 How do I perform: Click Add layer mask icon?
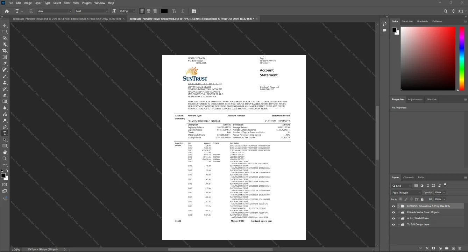[434, 248]
